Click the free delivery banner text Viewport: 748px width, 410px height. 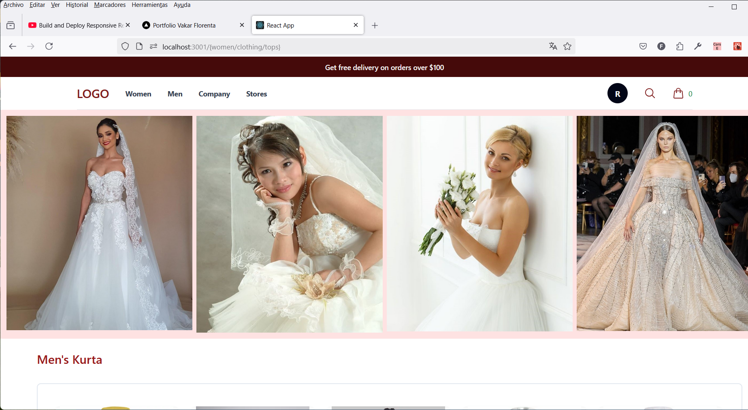pos(384,68)
